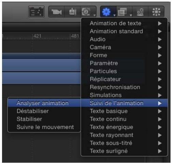Open the Texte énergique submenu
The image size is (173, 163).
(124, 127)
